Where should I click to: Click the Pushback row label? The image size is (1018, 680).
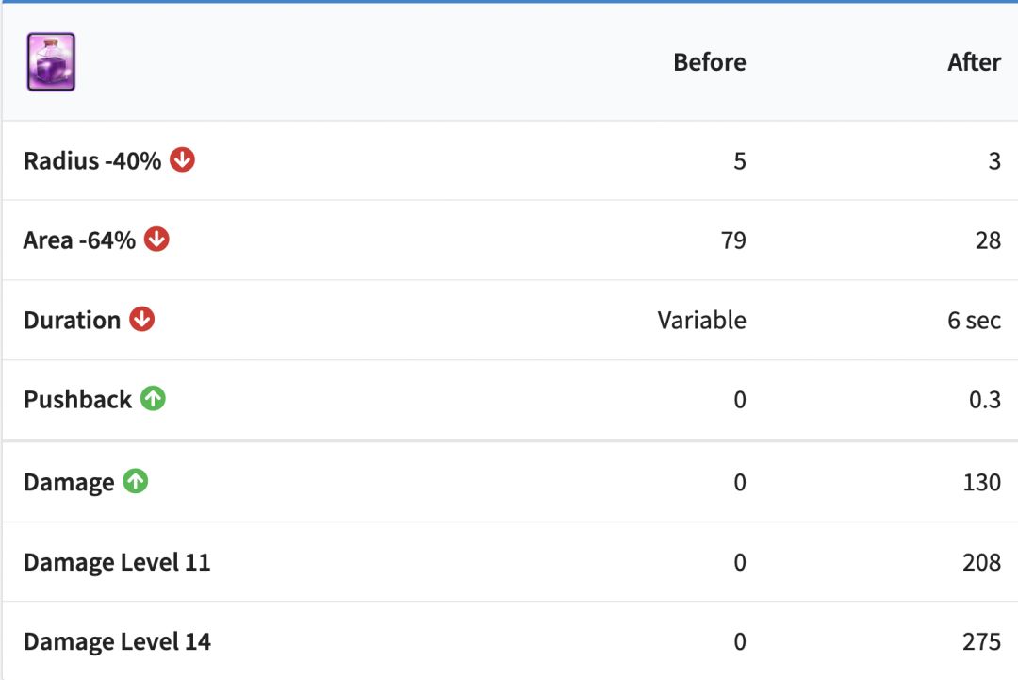77,400
